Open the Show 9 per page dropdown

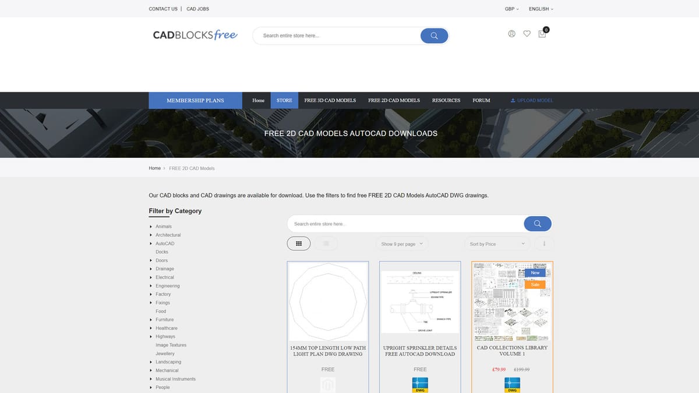click(x=402, y=244)
